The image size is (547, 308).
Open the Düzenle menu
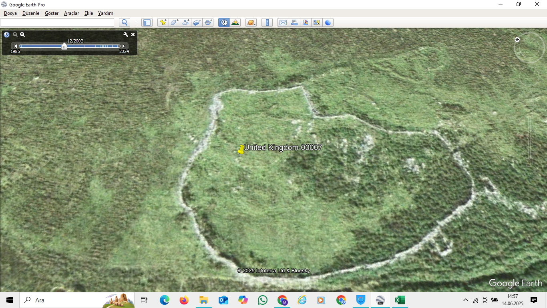tap(31, 13)
